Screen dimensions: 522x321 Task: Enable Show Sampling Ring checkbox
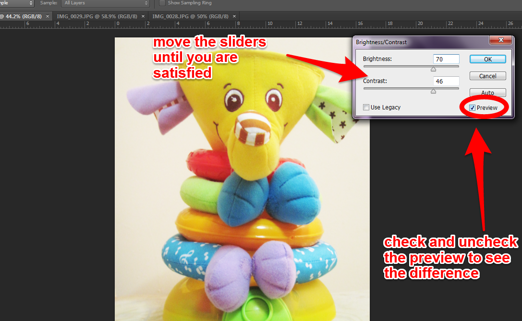[162, 3]
